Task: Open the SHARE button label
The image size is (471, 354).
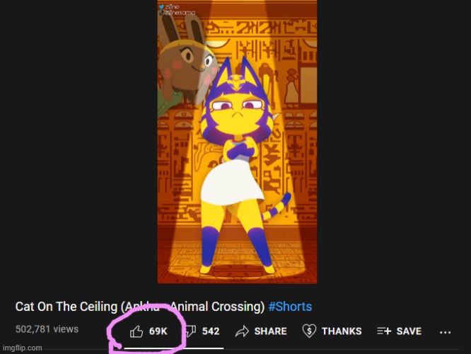Action: pos(270,331)
